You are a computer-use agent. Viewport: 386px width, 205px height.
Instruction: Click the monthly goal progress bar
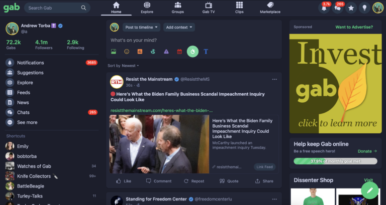(x=335, y=161)
